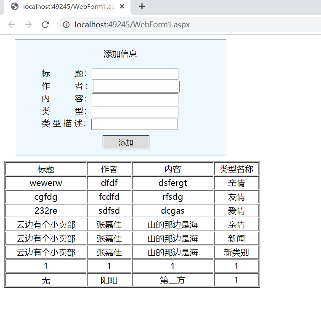321x310 pixels.
Task: Select the cgfdg cell
Action: coord(46,197)
